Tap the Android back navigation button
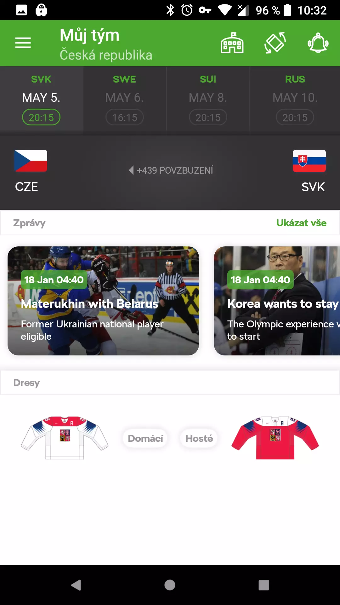 (x=76, y=585)
